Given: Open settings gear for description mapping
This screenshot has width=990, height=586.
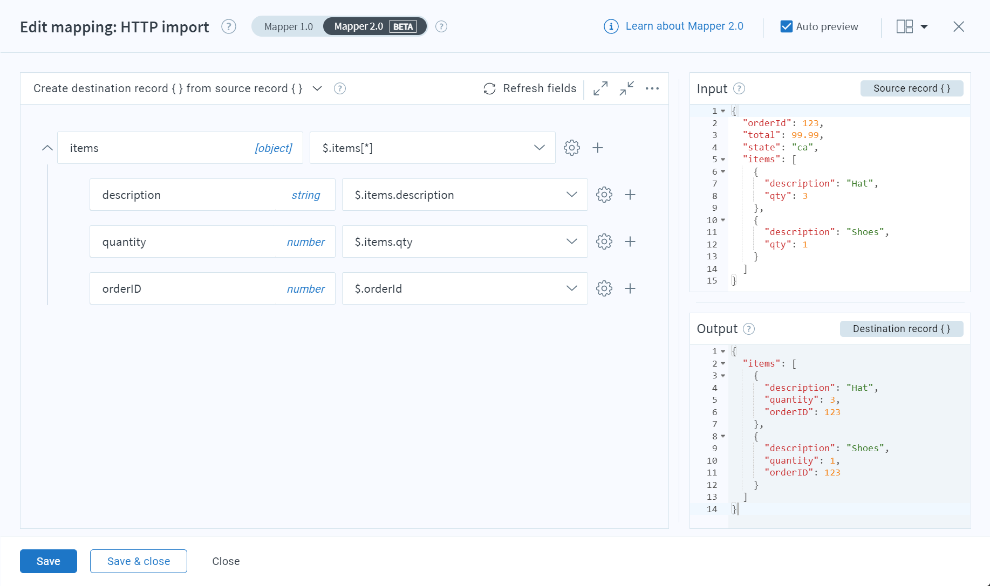Looking at the screenshot, I should pos(604,195).
